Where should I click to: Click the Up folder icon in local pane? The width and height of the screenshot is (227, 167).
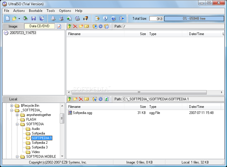[x=69, y=99]
